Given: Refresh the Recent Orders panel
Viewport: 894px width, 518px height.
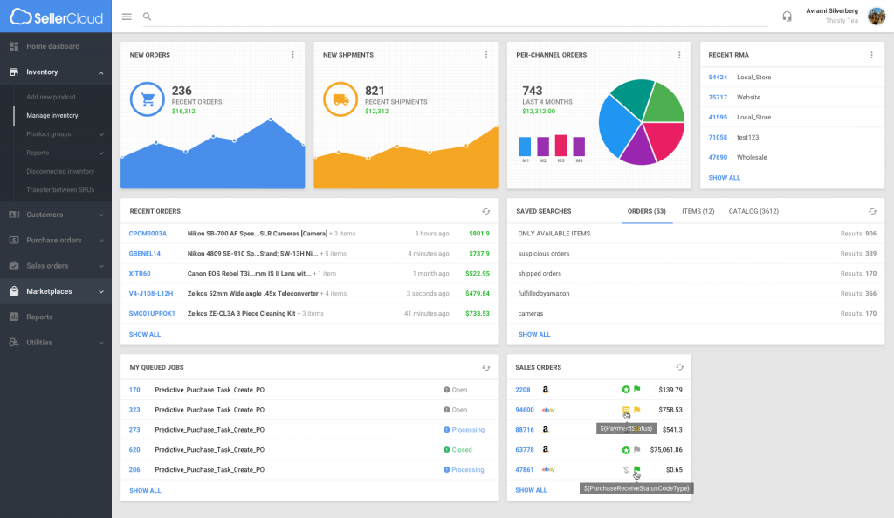Looking at the screenshot, I should tap(486, 211).
